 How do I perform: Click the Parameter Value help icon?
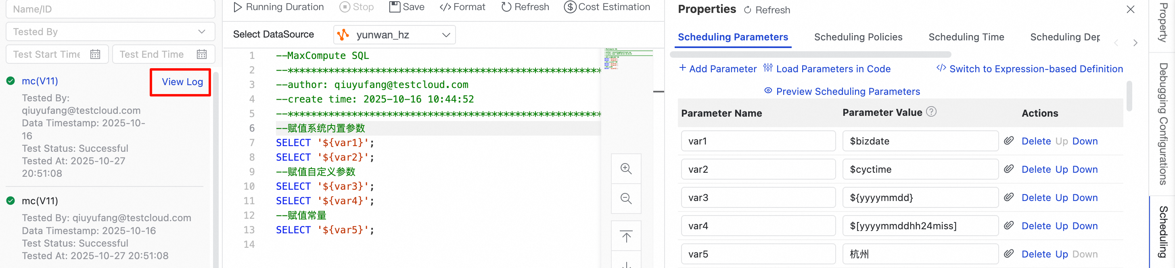[931, 112]
